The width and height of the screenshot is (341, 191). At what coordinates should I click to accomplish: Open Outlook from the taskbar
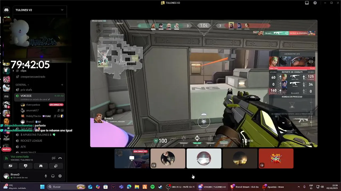tap(90, 187)
